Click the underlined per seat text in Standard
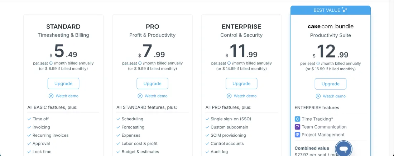 [x=40, y=63]
